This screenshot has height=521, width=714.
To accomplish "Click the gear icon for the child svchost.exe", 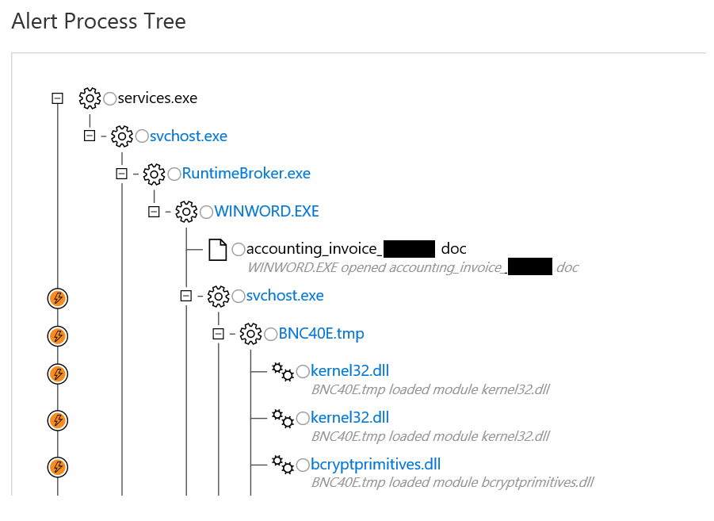I will pos(218,295).
